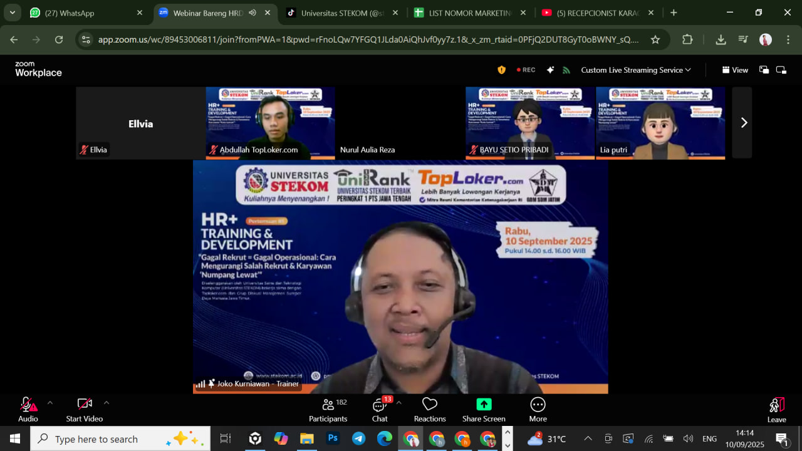Click the Zoom encryption shield icon
Screen dimensions: 802x451
[501, 70]
